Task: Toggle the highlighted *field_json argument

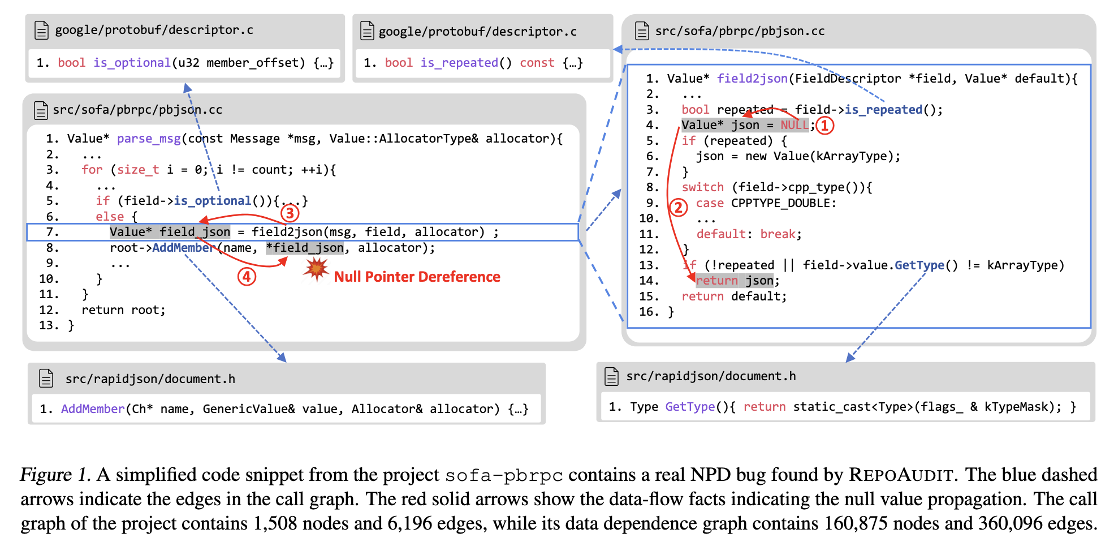Action: click(304, 247)
